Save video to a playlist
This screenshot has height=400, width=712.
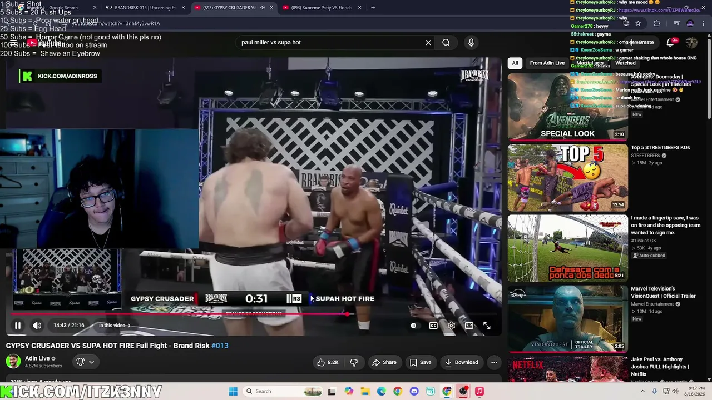pyautogui.click(x=421, y=362)
